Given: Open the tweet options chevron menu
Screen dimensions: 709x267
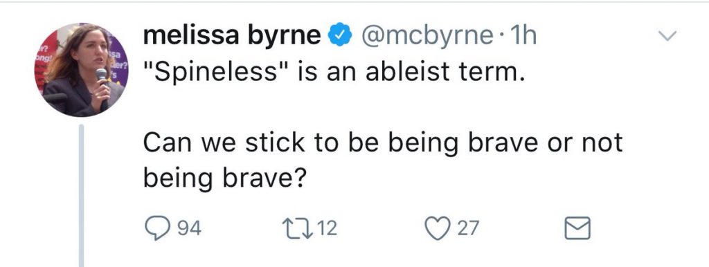Looking at the screenshot, I should (x=668, y=36).
